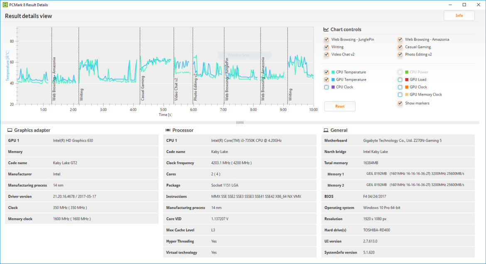Click the Photo Editing v2 chart marker
The height and width of the screenshot is (264, 486).
[x=195, y=87]
